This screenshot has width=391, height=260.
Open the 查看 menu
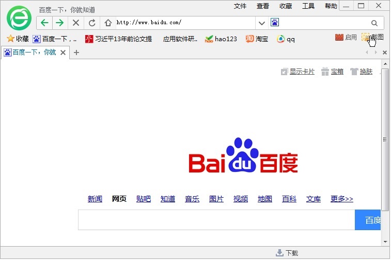[263, 6]
